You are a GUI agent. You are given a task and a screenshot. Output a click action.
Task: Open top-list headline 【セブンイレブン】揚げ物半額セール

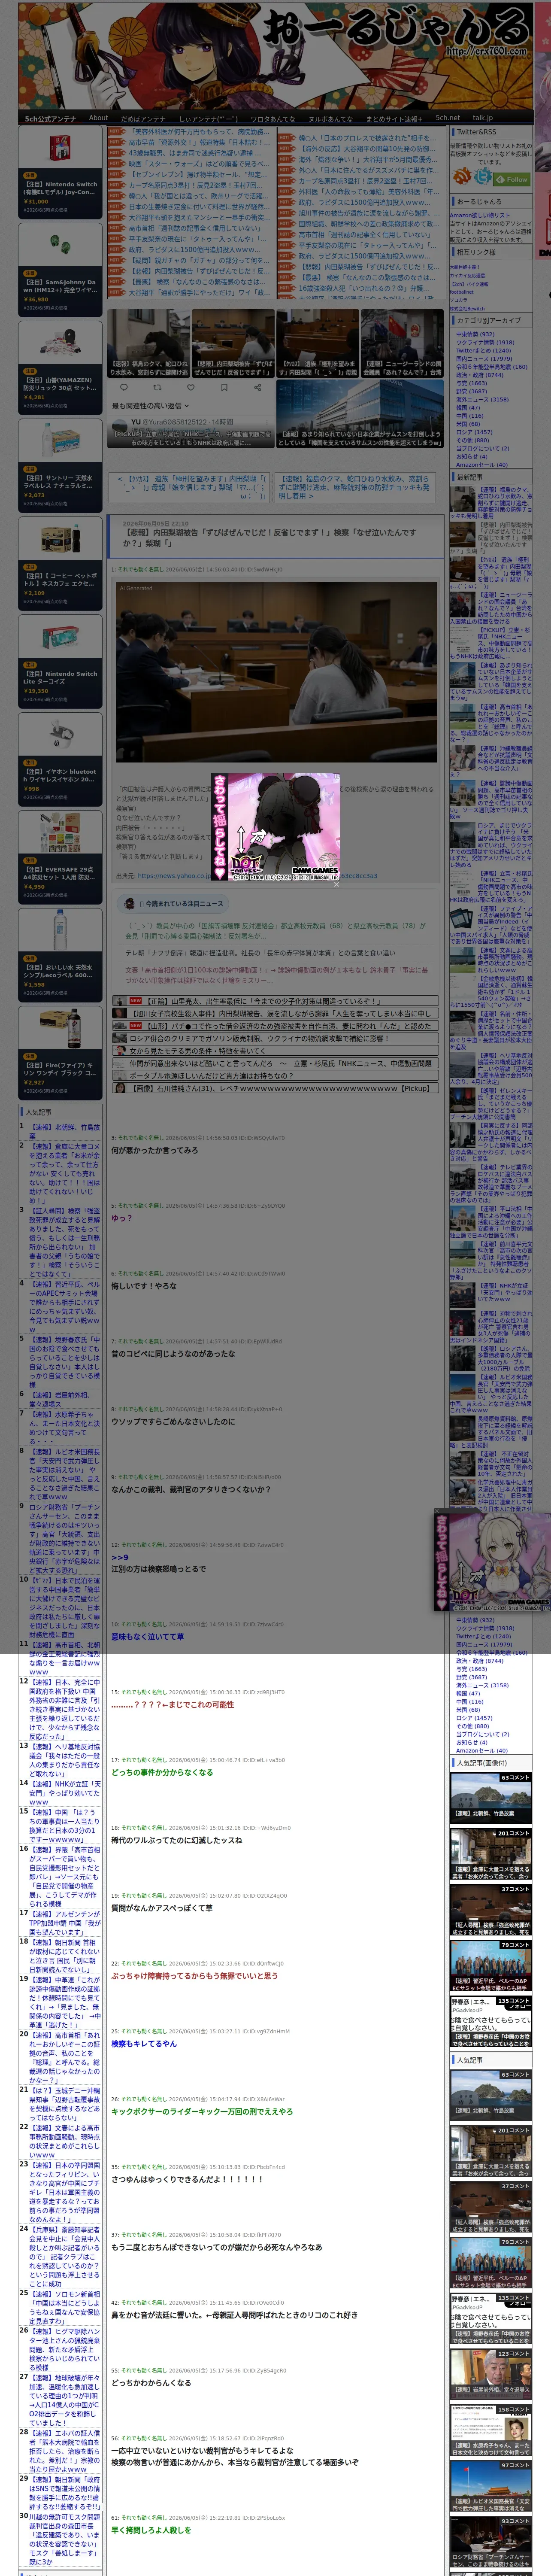point(197,175)
